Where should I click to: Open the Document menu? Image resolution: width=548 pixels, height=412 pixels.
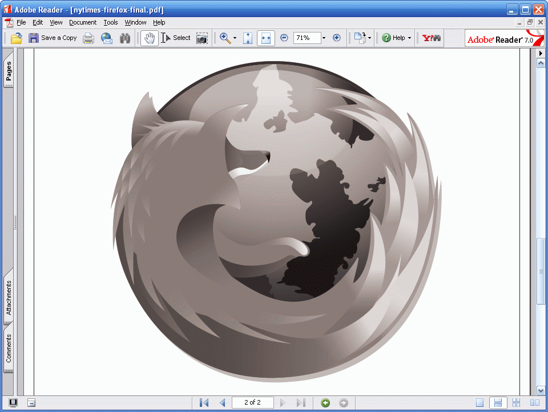pos(83,22)
